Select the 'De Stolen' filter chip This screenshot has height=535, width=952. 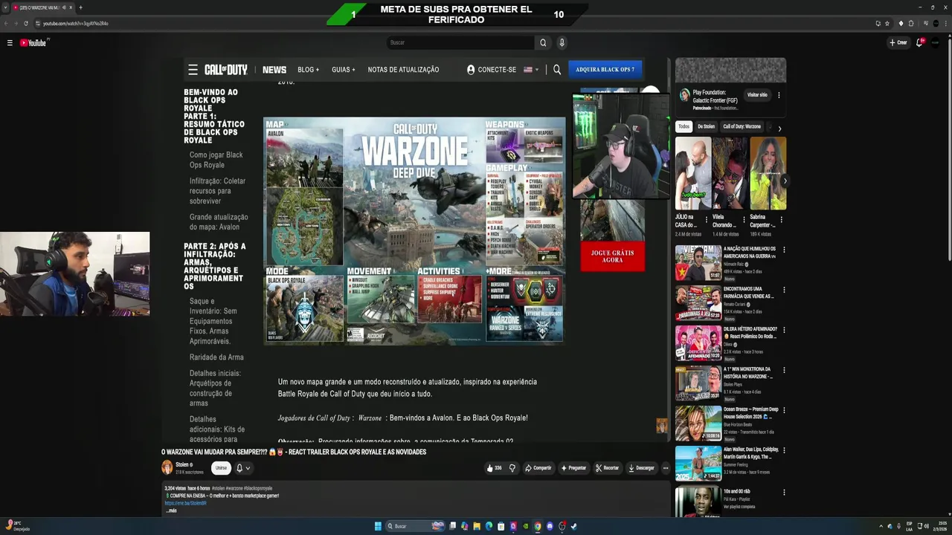coord(706,126)
